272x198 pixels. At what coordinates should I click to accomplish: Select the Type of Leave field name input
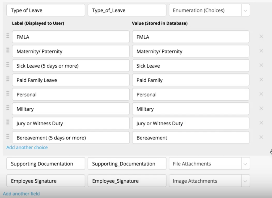tap(45, 10)
